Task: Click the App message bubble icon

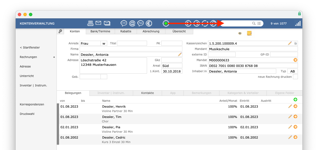Action: tap(141, 23)
